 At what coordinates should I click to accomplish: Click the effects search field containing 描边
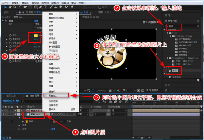click(x=182, y=26)
